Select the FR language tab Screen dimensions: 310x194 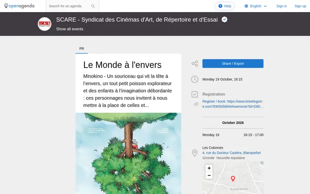[82, 49]
